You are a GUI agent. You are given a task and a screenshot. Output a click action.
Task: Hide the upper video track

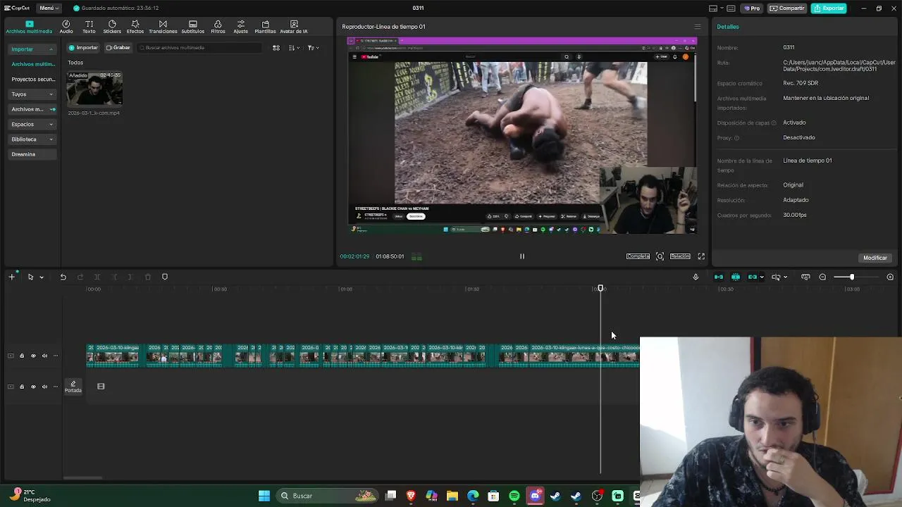click(x=33, y=356)
